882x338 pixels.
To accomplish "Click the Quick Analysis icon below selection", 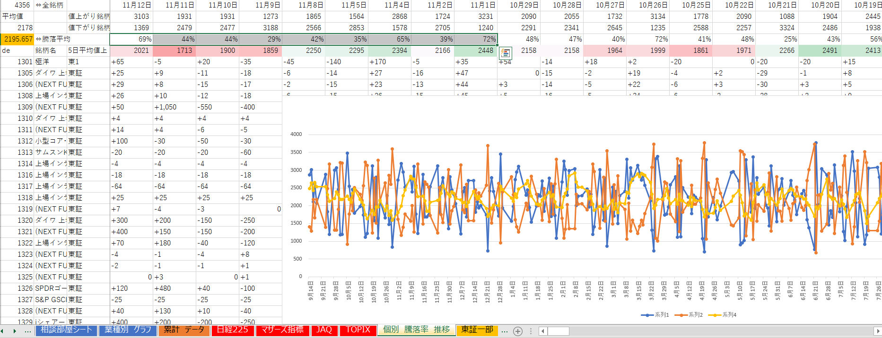I will [506, 53].
